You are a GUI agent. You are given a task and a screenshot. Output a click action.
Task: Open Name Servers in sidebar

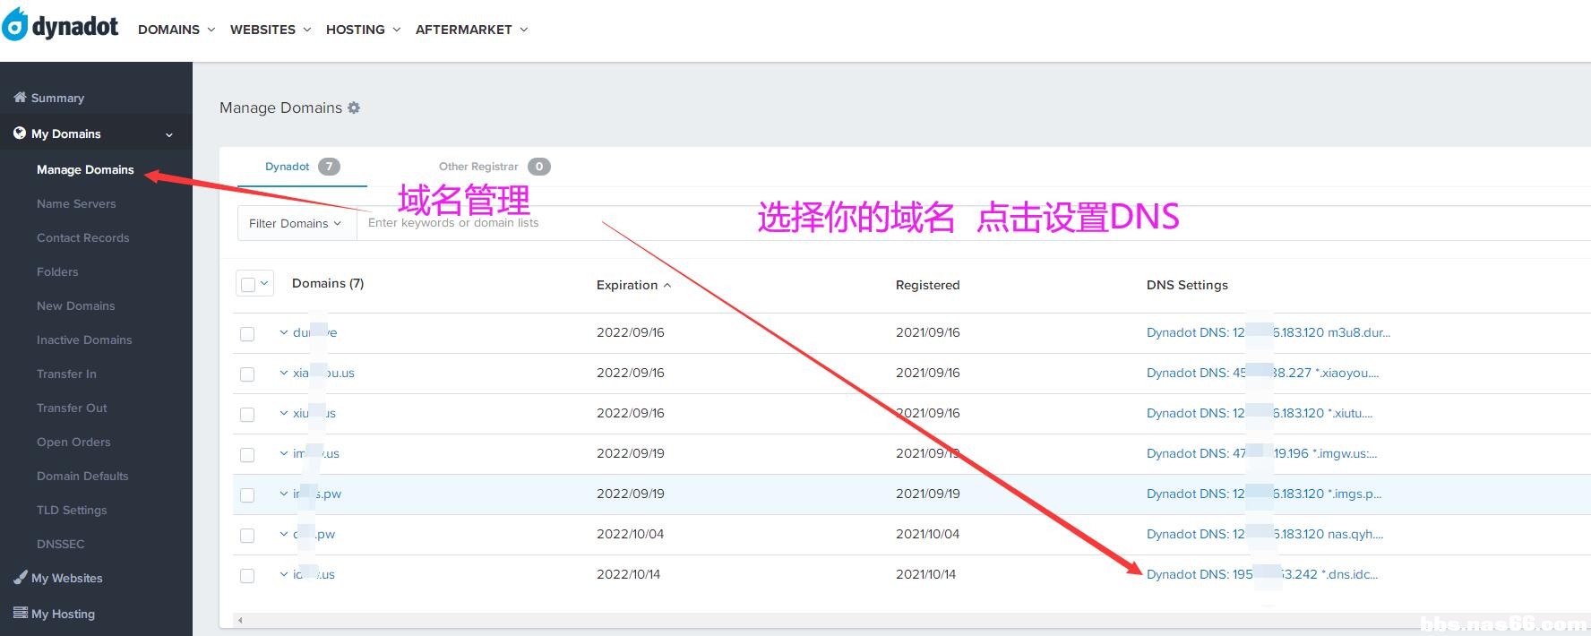click(x=76, y=203)
